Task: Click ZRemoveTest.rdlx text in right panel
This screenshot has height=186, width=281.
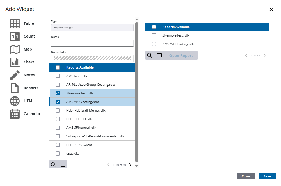Action: pyautogui.click(x=176, y=35)
